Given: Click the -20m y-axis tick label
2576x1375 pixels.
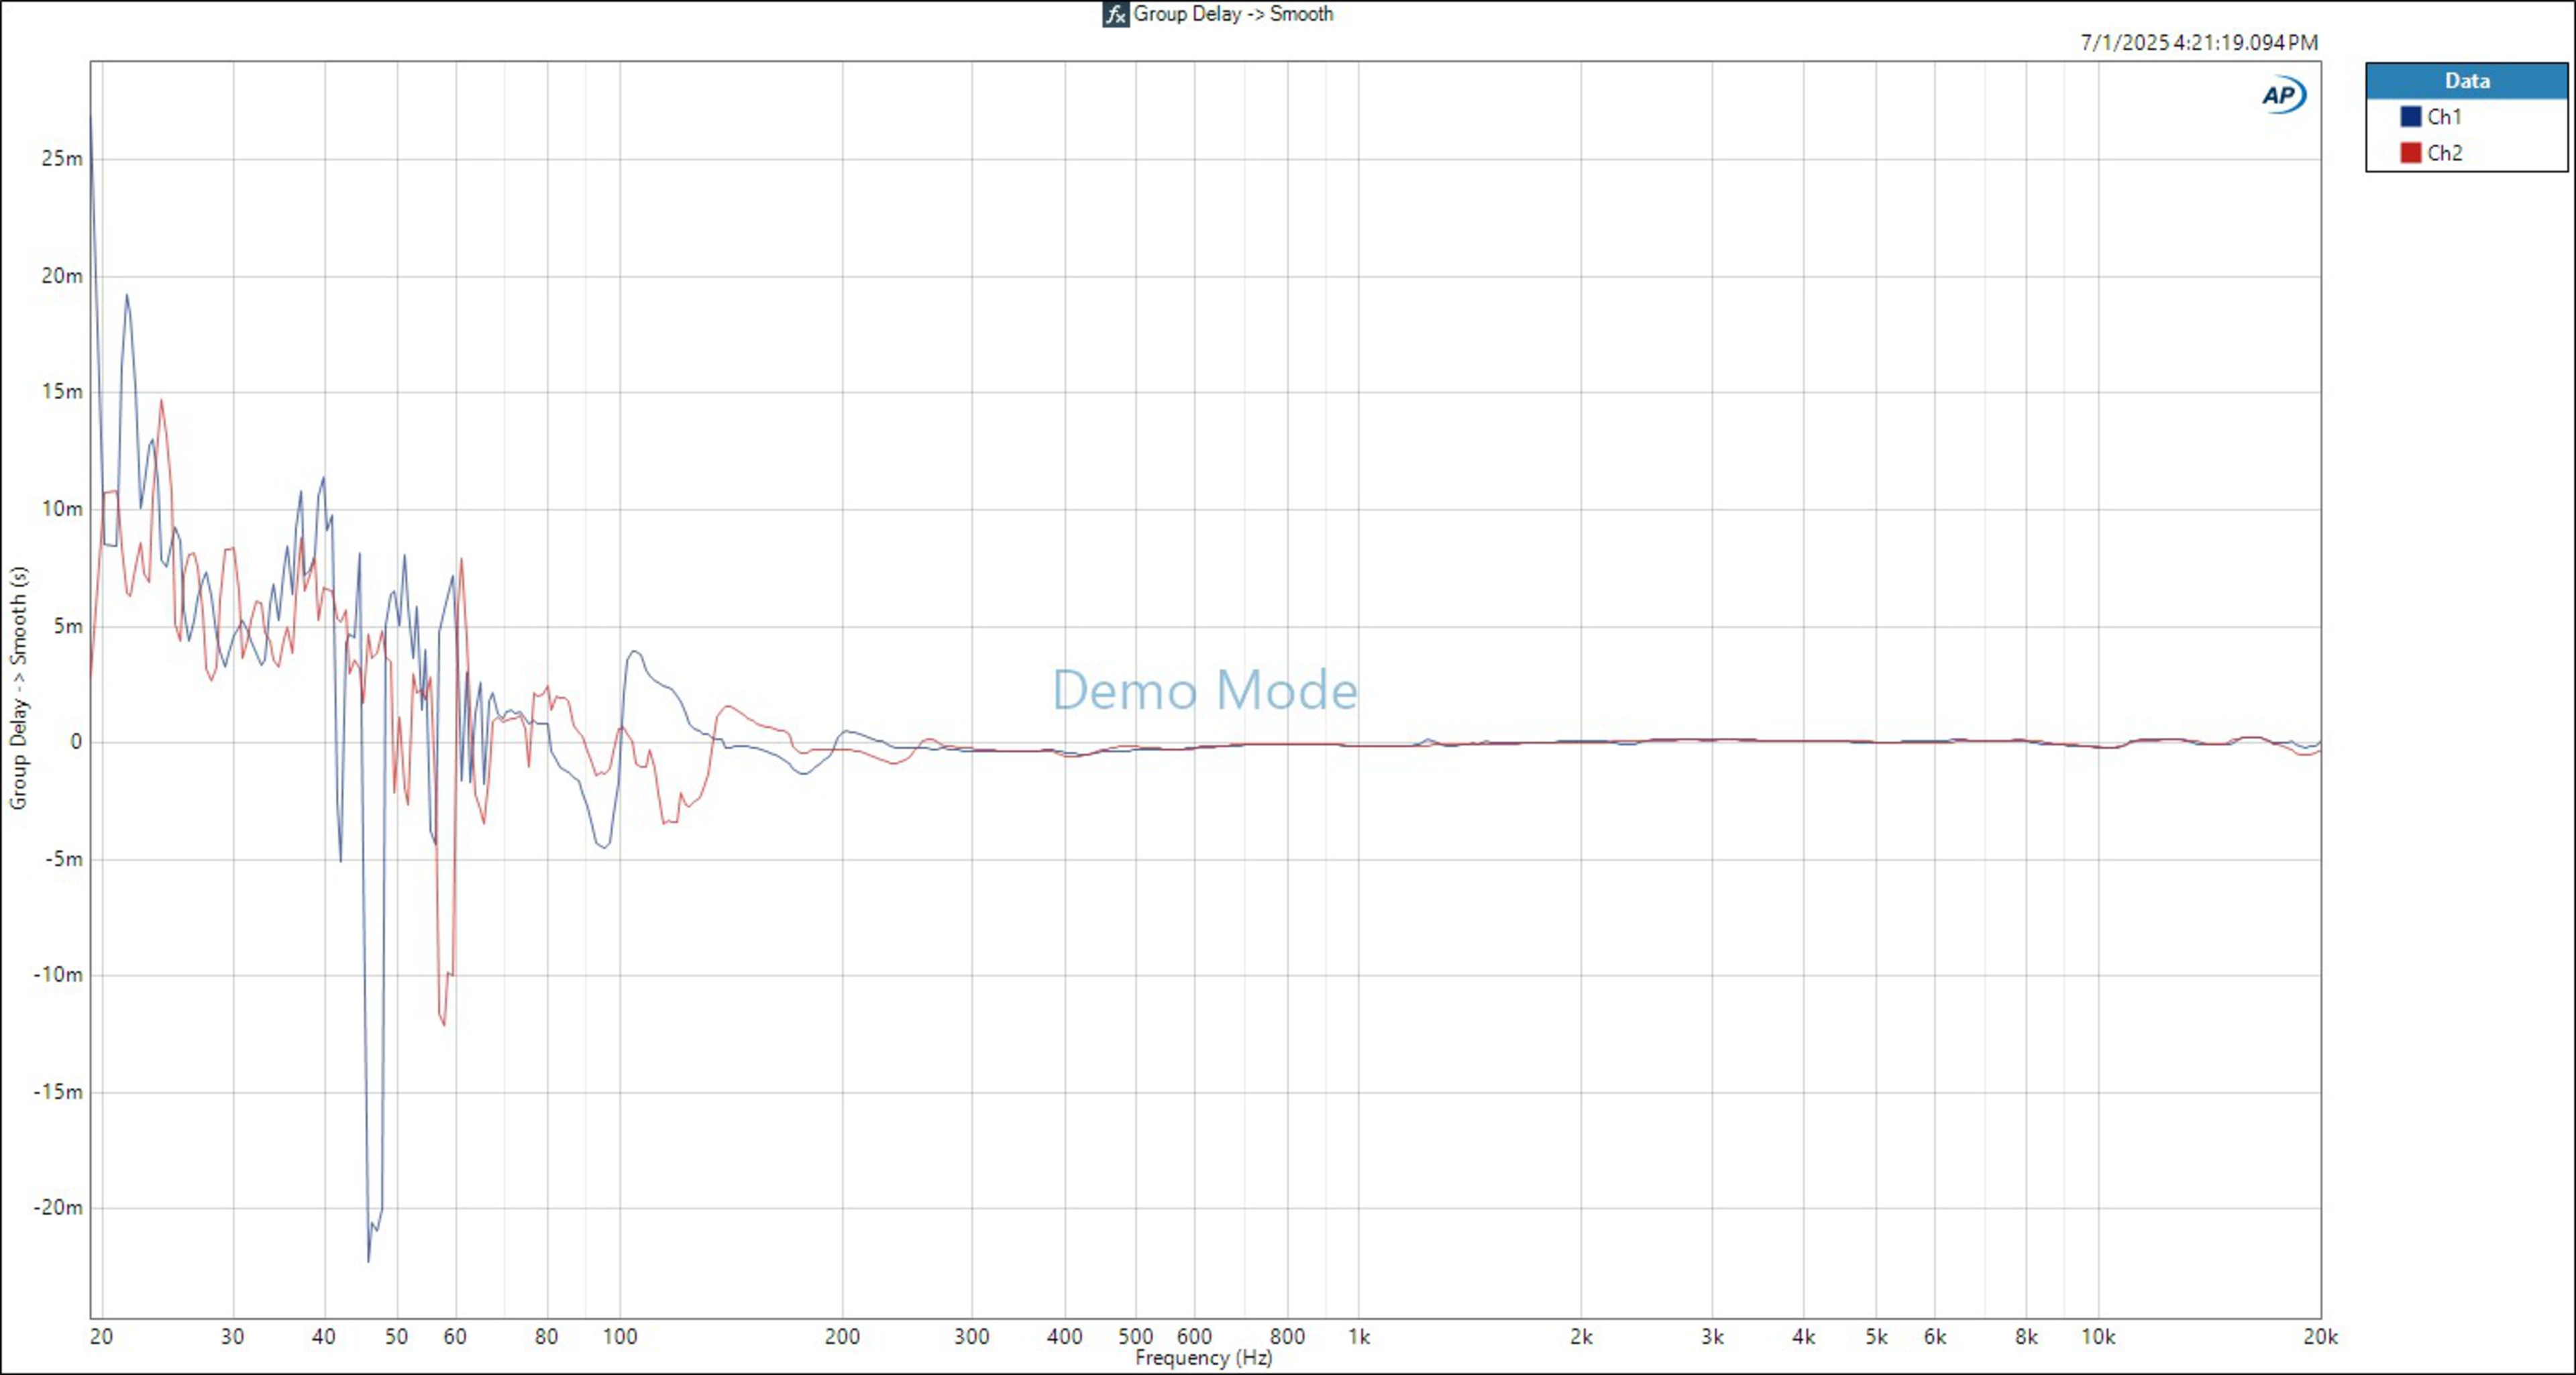Looking at the screenshot, I should coord(58,1208).
